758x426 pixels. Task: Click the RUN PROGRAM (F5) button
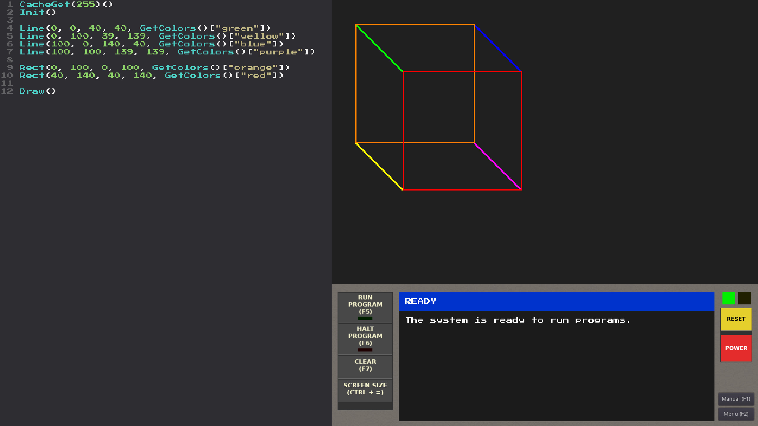365,304
